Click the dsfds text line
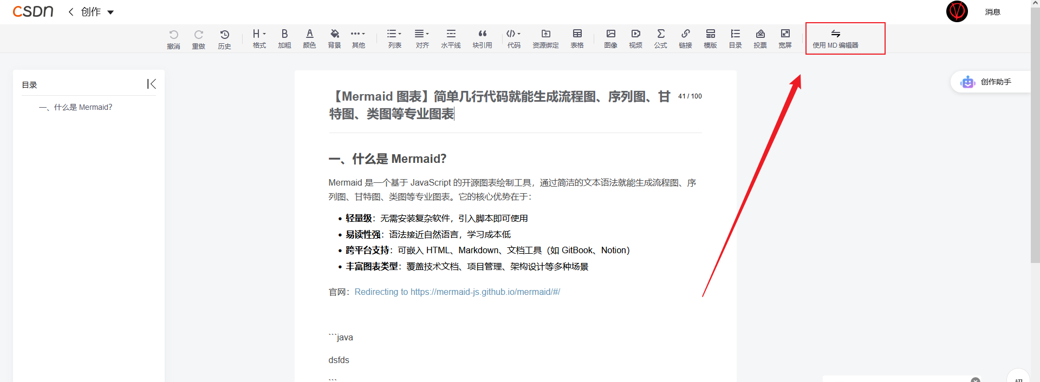 (339, 360)
